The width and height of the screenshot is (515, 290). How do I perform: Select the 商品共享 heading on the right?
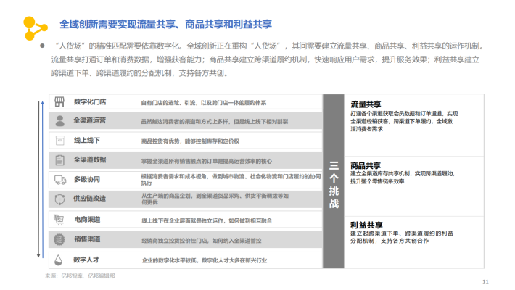click(367, 165)
